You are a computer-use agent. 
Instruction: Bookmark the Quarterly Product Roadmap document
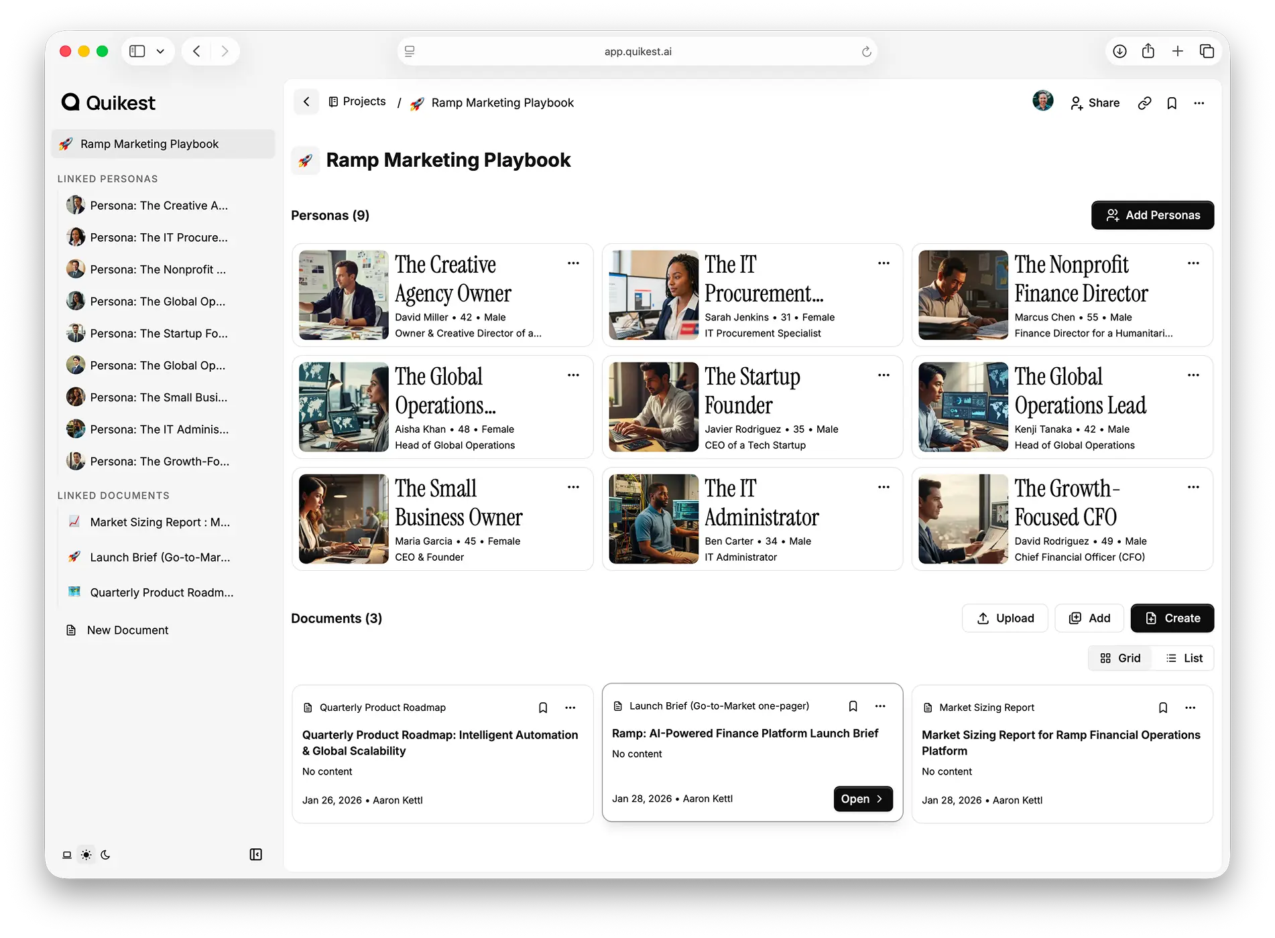[543, 708]
